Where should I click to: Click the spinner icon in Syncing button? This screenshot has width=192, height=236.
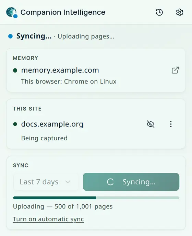coord(110,182)
